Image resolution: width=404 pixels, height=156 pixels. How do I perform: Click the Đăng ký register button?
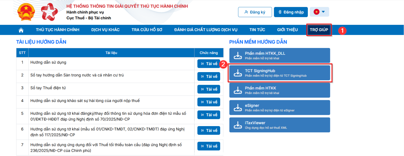(x=255, y=12)
